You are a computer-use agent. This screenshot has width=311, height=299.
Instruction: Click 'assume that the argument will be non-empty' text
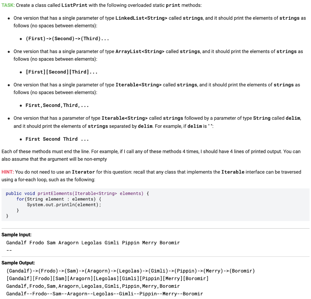tap(58, 159)
